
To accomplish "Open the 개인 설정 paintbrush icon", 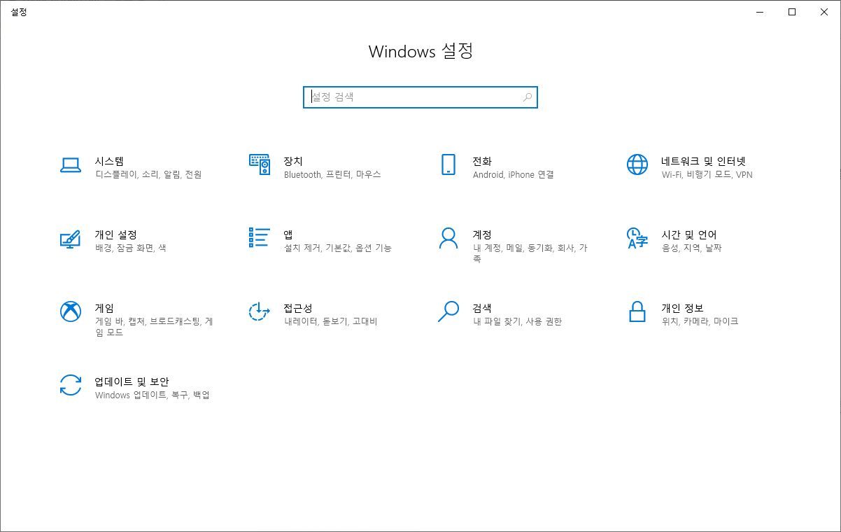I will click(71, 238).
